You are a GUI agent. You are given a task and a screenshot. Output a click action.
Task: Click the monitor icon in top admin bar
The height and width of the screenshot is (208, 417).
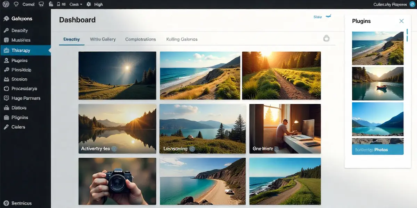pos(41,5)
